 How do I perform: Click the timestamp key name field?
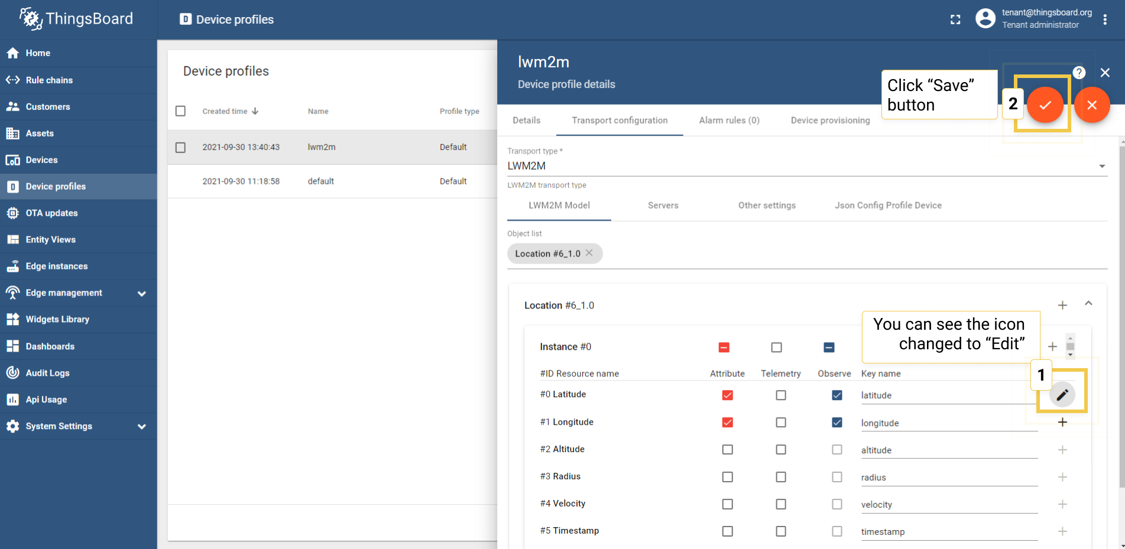coord(949,532)
